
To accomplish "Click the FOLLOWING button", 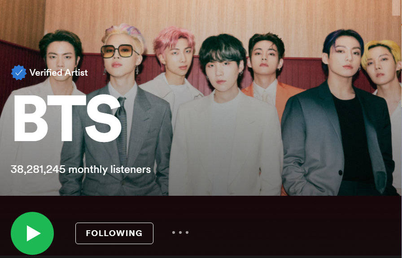I will tap(114, 233).
